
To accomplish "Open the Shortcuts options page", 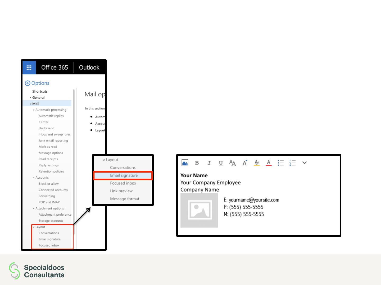I will (x=40, y=92).
